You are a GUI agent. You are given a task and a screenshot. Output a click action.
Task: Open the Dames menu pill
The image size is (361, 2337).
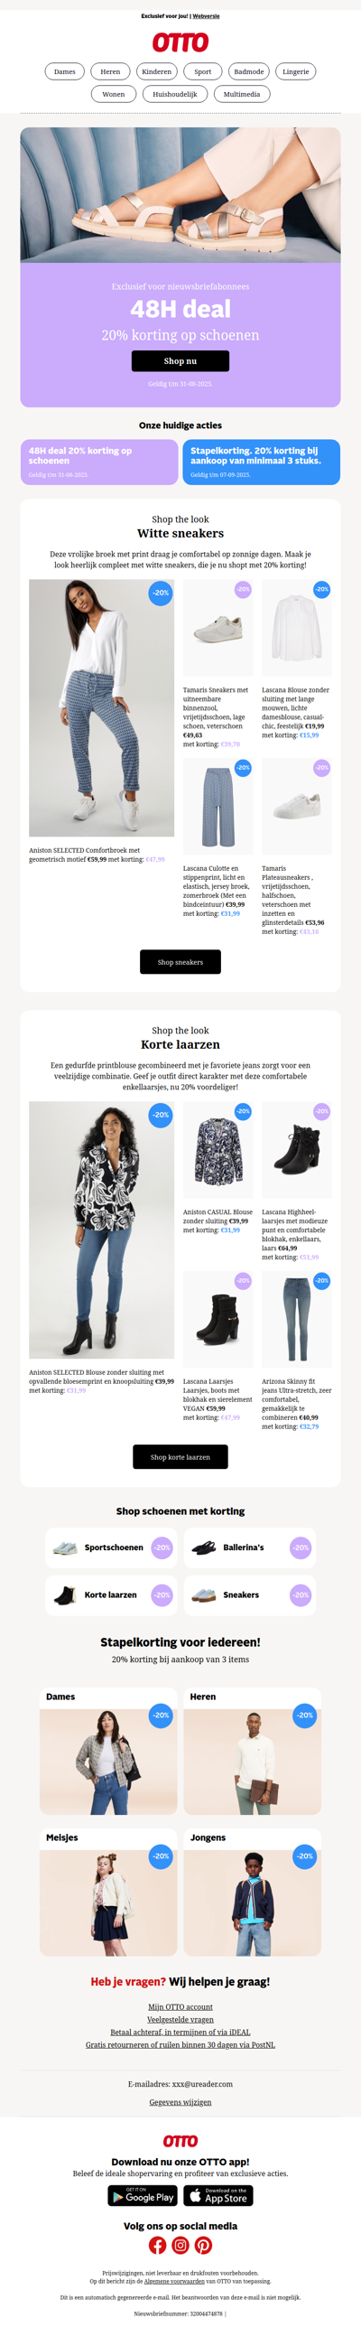click(x=64, y=71)
